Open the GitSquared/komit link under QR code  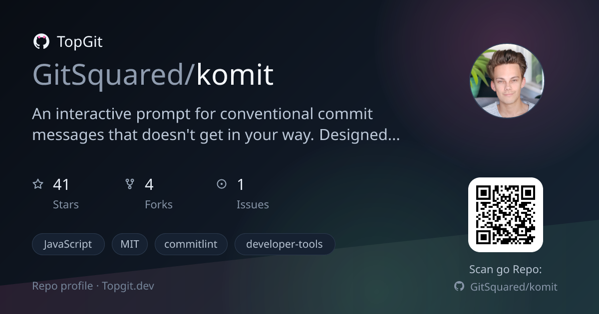pyautogui.click(x=514, y=287)
